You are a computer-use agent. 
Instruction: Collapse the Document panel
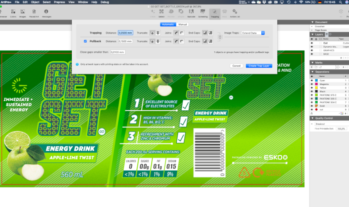pyautogui.click(x=312, y=22)
